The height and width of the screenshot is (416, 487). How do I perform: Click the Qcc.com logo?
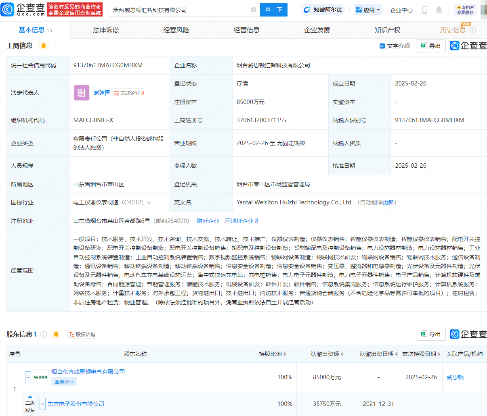coord(23,9)
